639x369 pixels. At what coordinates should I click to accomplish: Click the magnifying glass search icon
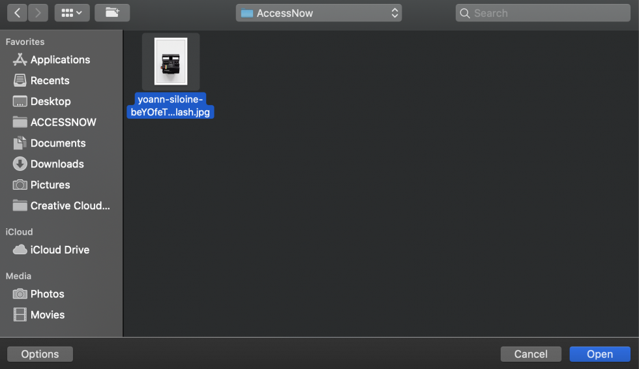click(464, 14)
